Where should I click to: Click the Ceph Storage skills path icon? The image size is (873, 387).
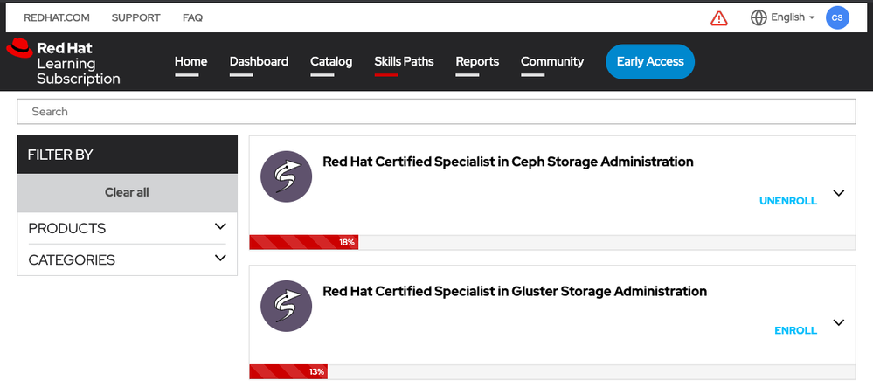pos(286,176)
